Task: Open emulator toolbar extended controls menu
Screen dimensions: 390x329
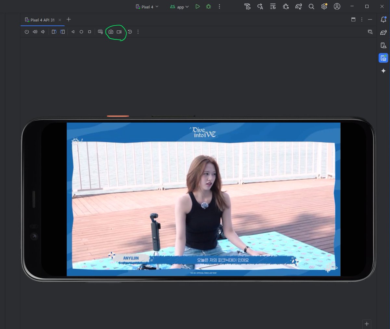Action: (x=138, y=32)
